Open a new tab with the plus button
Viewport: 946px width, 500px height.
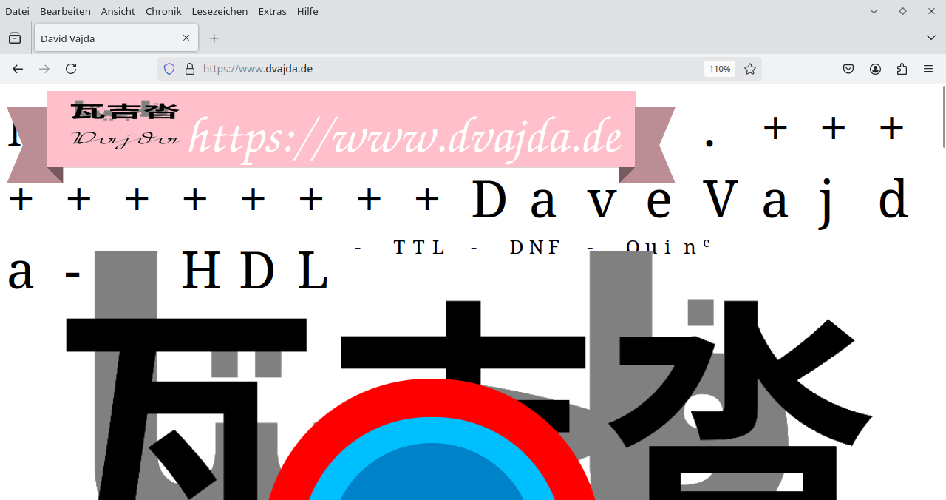pos(214,38)
